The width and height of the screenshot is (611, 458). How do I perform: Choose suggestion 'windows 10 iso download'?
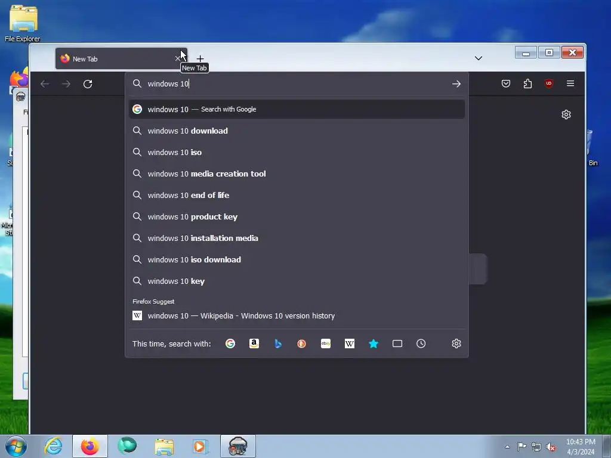click(x=297, y=259)
